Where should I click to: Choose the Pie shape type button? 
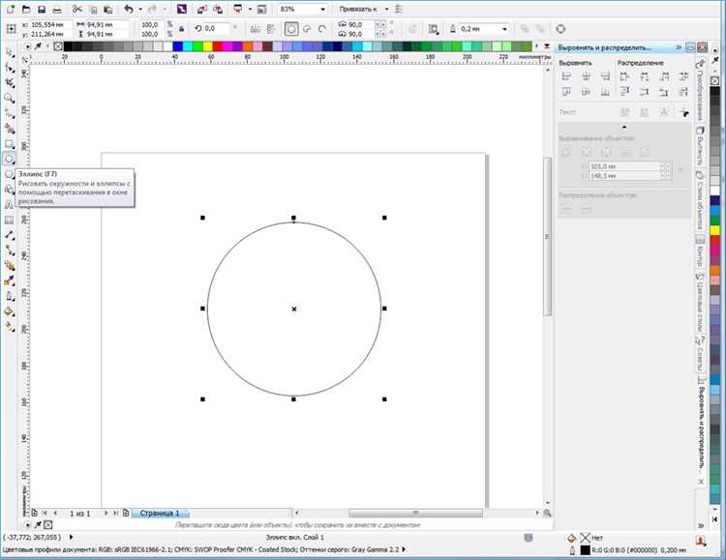point(307,29)
